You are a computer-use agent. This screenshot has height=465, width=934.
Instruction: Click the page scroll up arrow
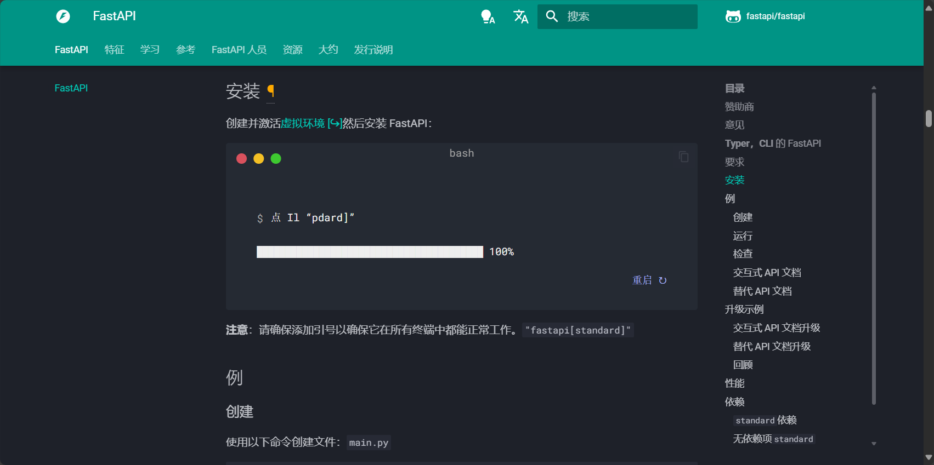[929, 8]
